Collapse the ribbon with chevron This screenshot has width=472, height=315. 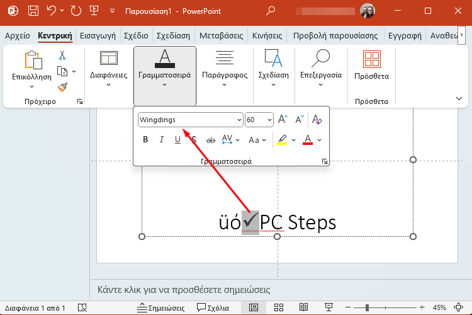[x=459, y=98]
